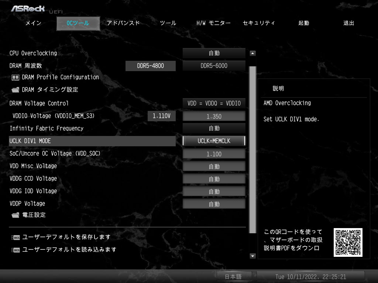Click current 1.110V voltage reading
The image size is (378, 283).
tap(162, 116)
